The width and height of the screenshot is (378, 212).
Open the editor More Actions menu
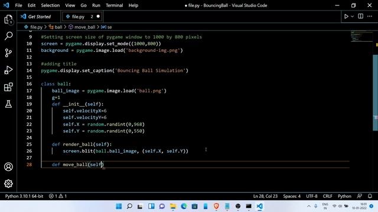coord(370,16)
